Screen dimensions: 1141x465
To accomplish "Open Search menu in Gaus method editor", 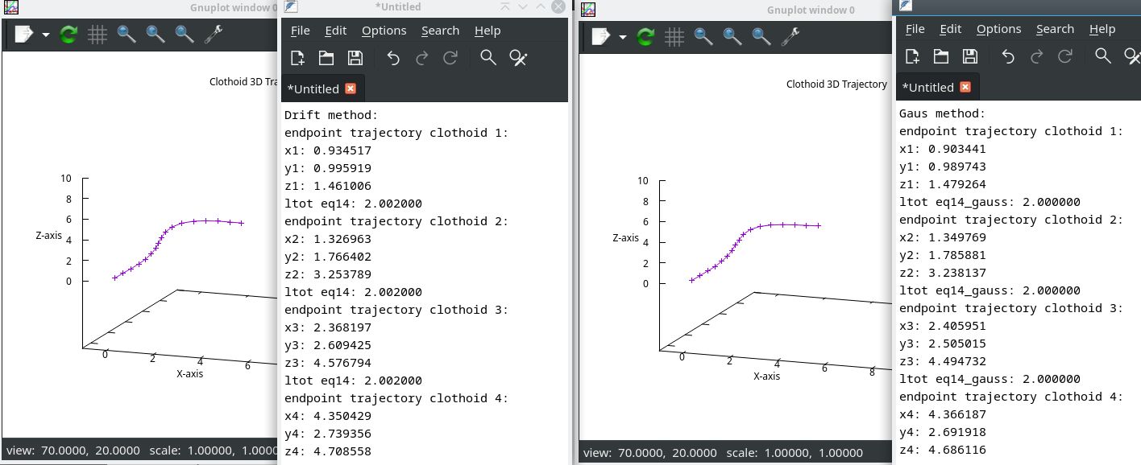I will [1056, 29].
